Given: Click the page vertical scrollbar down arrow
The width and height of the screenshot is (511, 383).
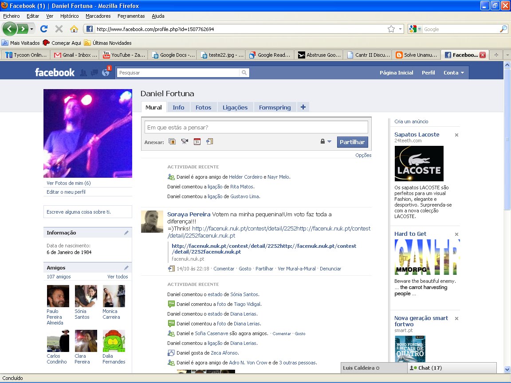Looking at the screenshot, I should point(507,369).
